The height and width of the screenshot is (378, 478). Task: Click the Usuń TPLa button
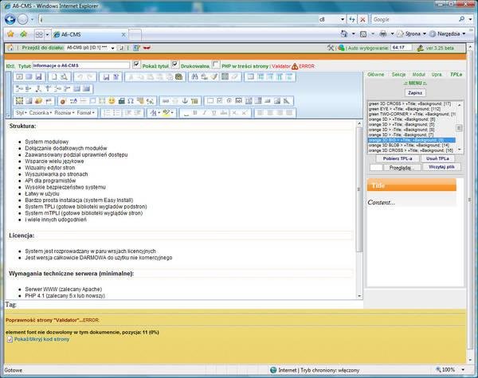point(437,158)
